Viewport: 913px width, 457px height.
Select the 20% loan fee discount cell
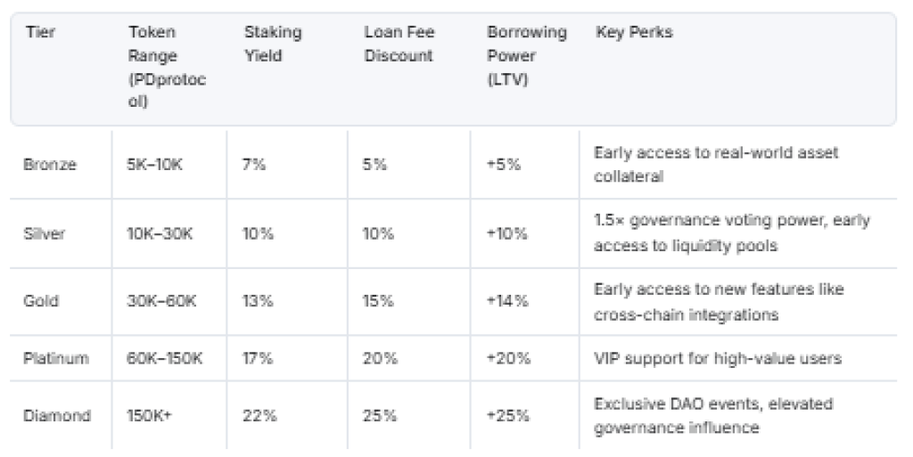[378, 358]
